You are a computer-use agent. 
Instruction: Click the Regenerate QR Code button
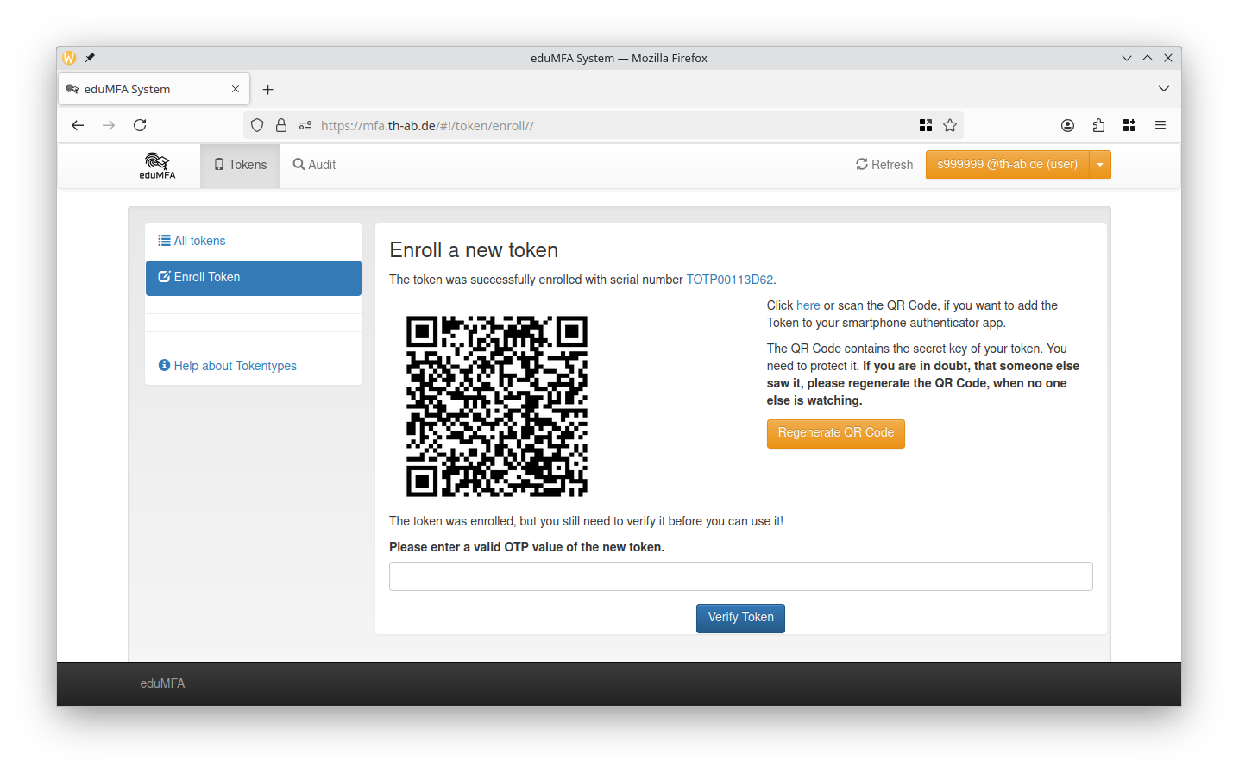835,433
